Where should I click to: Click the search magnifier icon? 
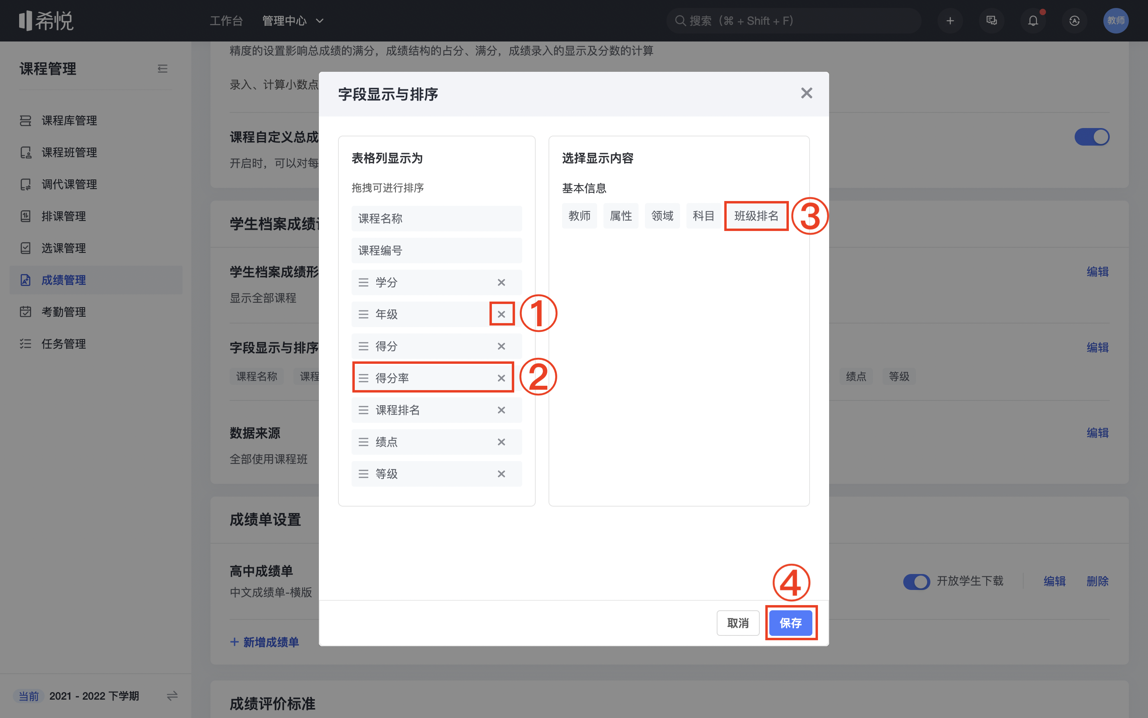point(680,21)
